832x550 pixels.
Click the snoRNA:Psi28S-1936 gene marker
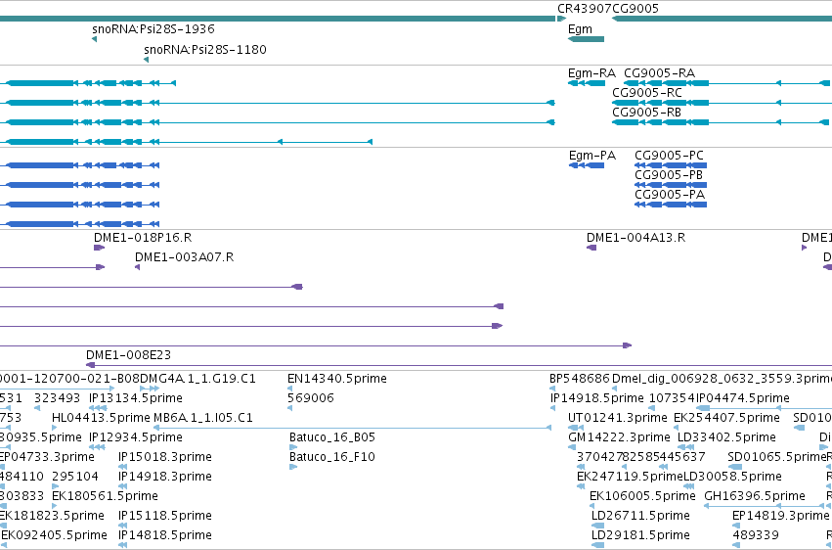click(95, 39)
